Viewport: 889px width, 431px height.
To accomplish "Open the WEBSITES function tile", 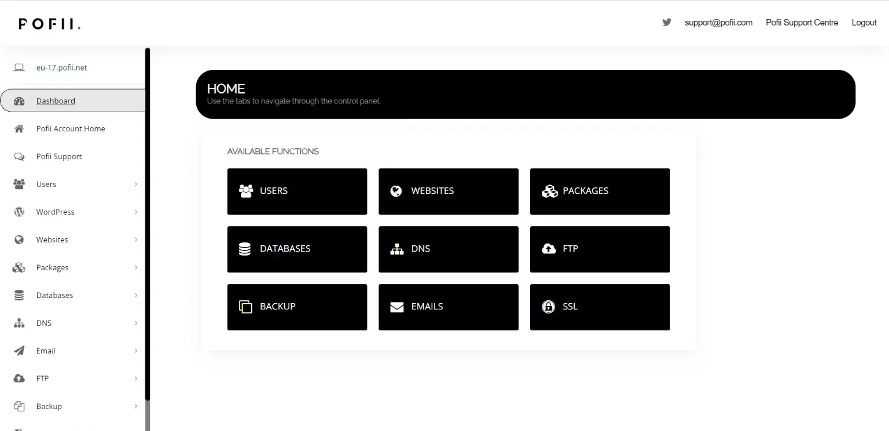I will 449,191.
